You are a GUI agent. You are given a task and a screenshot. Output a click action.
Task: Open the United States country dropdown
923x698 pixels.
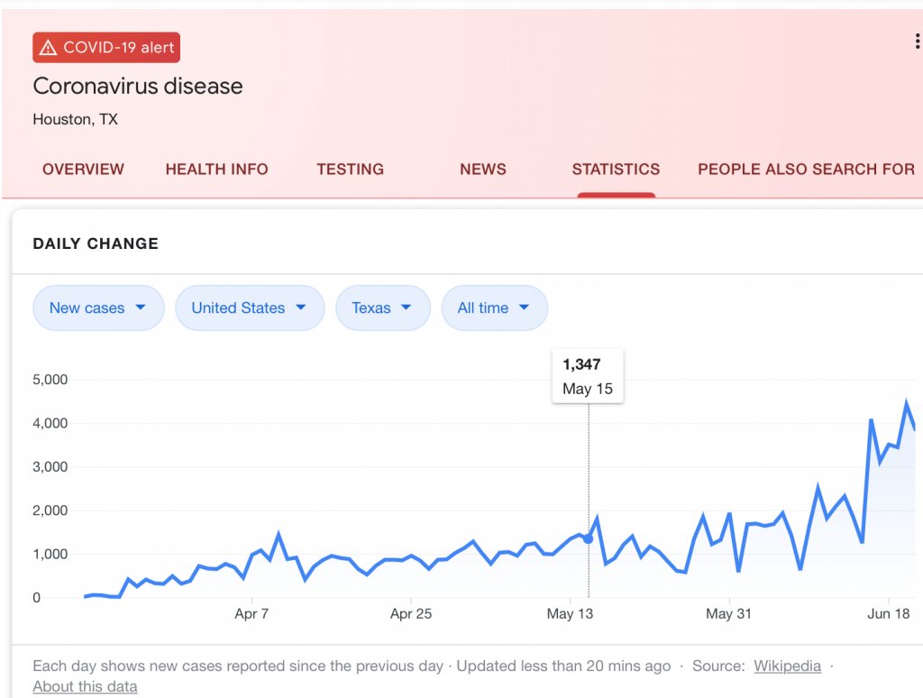point(249,308)
